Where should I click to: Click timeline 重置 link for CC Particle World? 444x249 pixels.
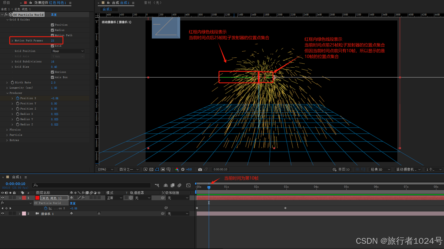coord(73,203)
